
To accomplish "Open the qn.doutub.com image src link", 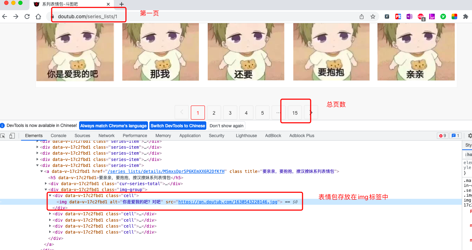I will (228, 202).
